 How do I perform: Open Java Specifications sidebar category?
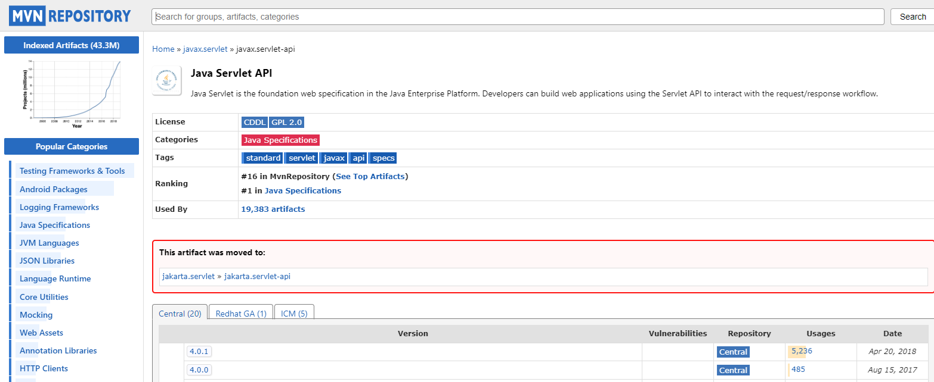click(x=55, y=225)
